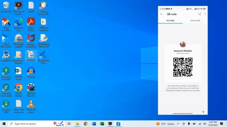Open the screen capture app on taskbar
Screen dimensions: 227x127
(x=110, y=124)
